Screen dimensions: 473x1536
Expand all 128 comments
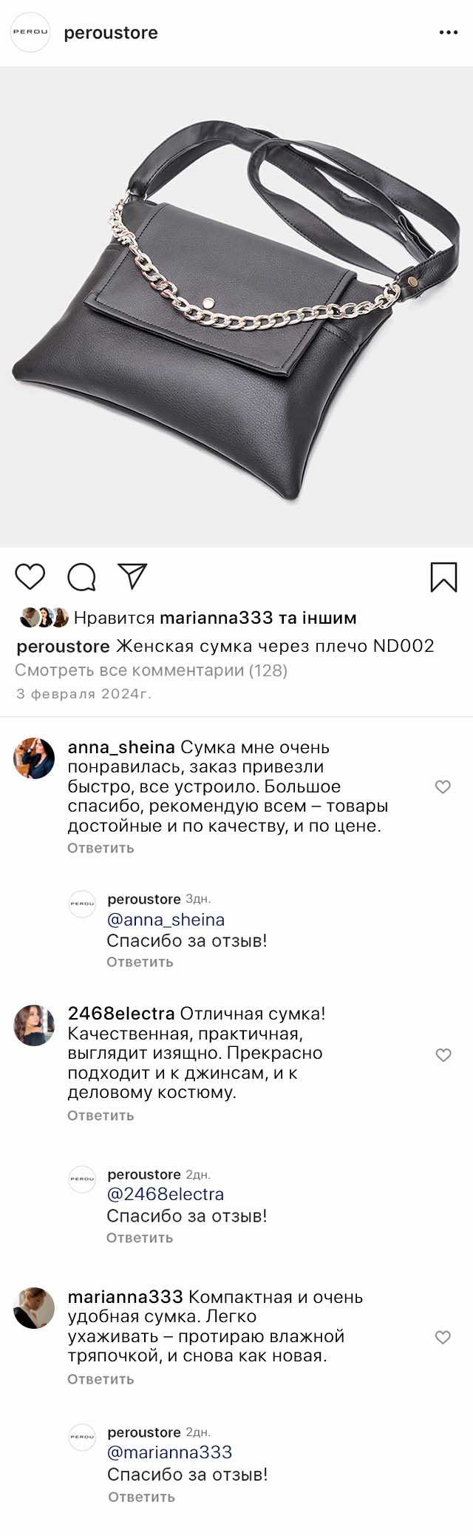152,670
